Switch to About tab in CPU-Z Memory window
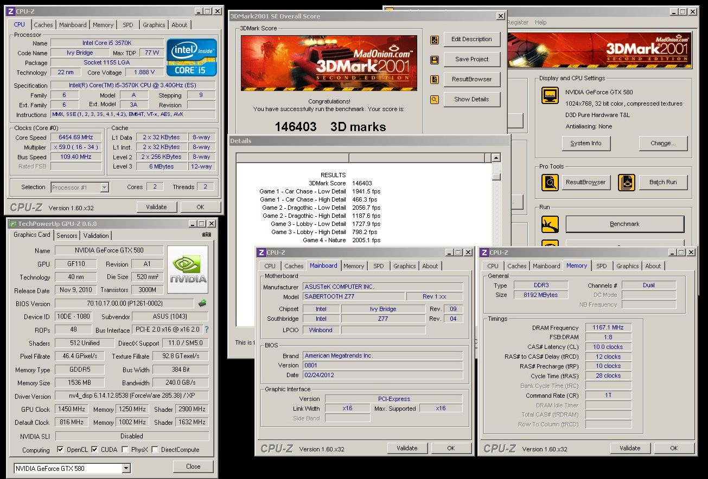 click(653, 266)
